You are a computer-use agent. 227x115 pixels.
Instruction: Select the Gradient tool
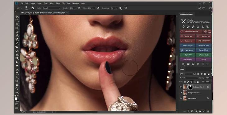point(17,58)
